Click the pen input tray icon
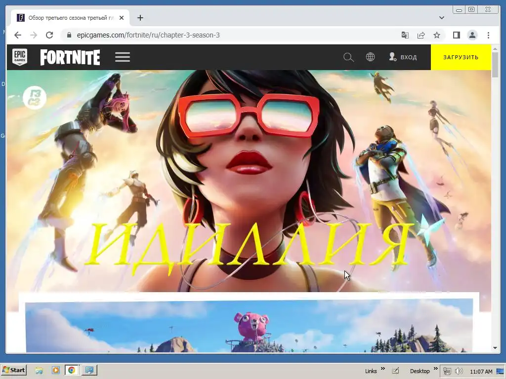 coord(395,371)
